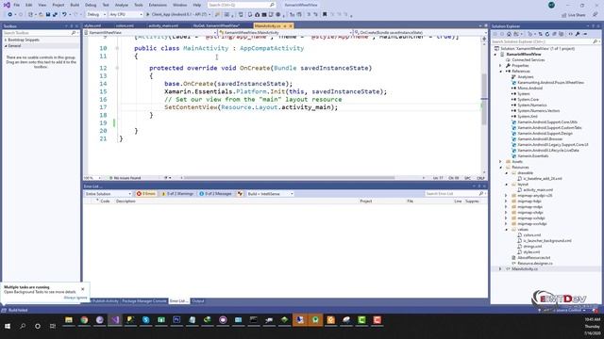Open the XamarinWheelView.MainActivity type dropdown

tap(285, 33)
